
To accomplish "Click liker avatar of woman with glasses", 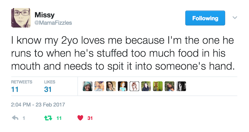I will [111, 86].
